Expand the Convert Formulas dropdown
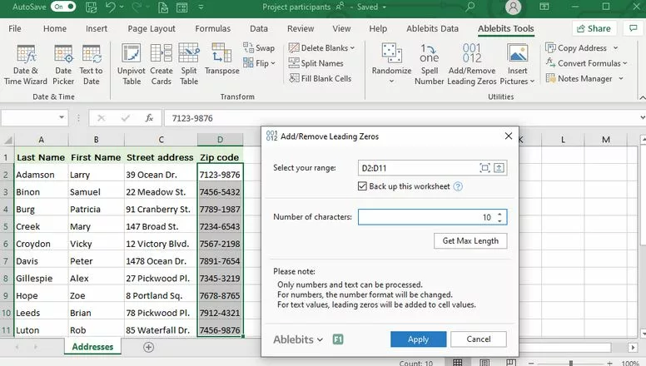 pyautogui.click(x=625, y=63)
